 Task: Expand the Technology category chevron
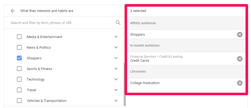pyautogui.click(x=116, y=79)
